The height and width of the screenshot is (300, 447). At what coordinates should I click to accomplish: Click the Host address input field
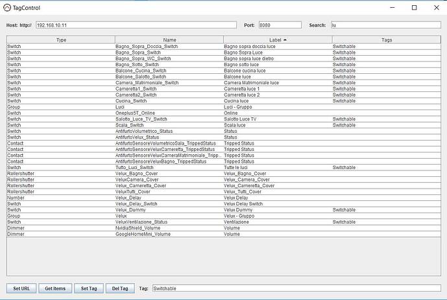136,25
